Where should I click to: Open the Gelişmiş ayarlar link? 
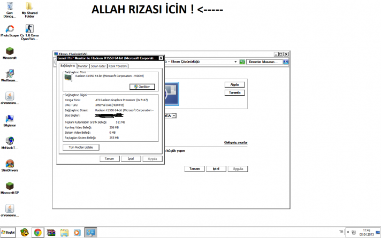235,143
